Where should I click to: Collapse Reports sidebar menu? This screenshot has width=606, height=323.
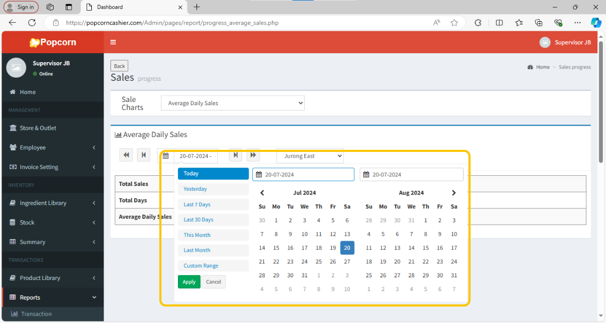53,297
